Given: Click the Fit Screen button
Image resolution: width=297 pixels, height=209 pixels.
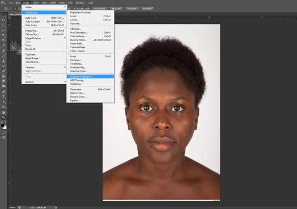Looking at the screenshot, I should click(116, 9).
